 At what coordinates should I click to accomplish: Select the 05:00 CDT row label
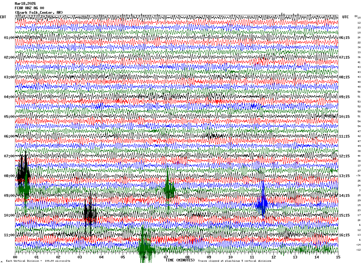tap(9, 117)
